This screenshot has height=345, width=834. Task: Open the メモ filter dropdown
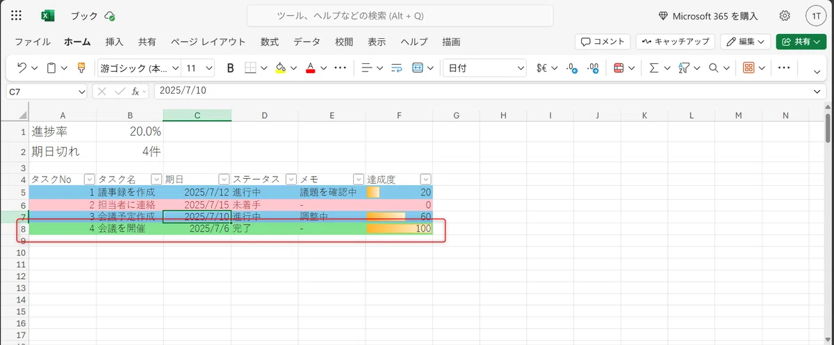click(x=358, y=179)
